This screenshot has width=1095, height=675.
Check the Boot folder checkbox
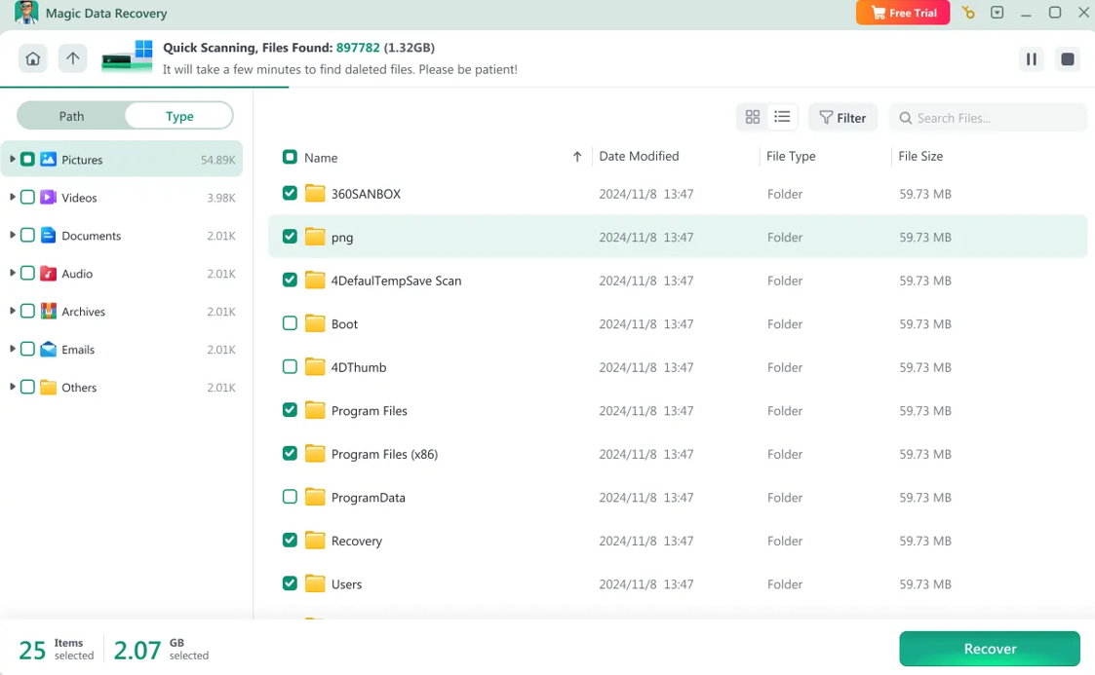290,323
